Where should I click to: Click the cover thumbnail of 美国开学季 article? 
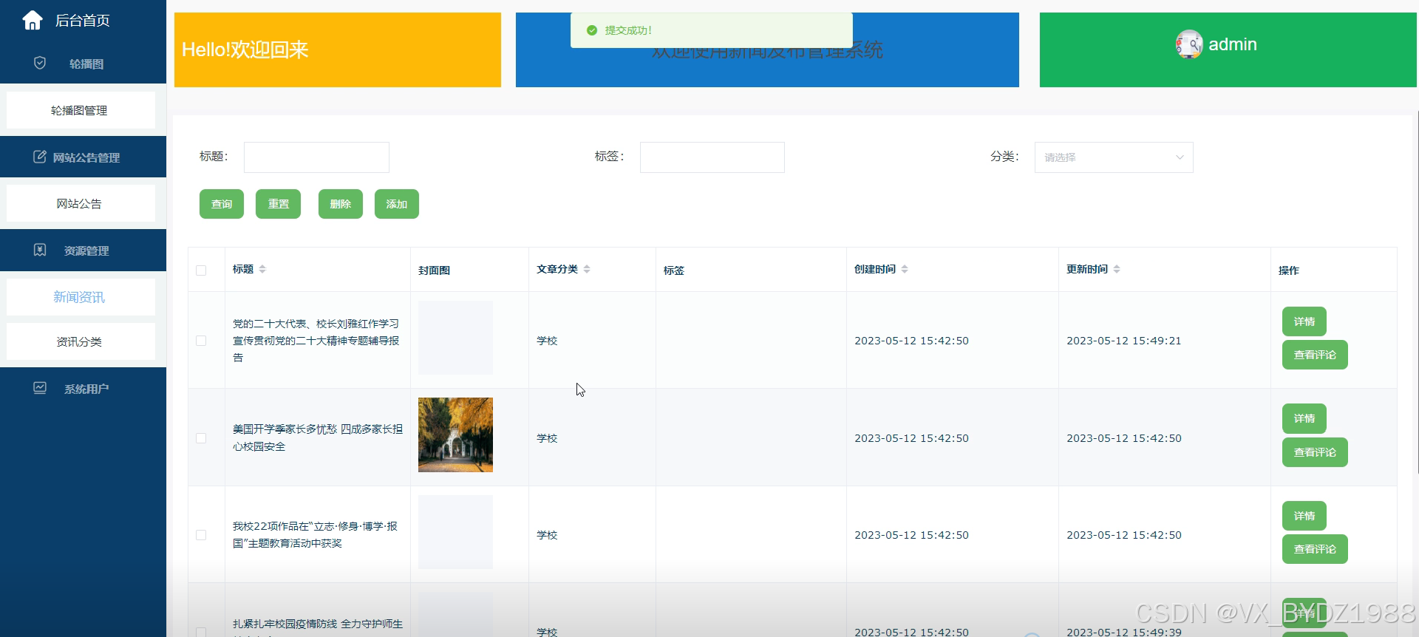pos(455,435)
